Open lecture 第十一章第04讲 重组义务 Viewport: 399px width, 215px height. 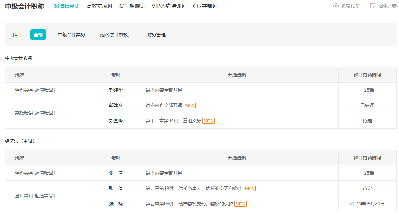coord(173,121)
